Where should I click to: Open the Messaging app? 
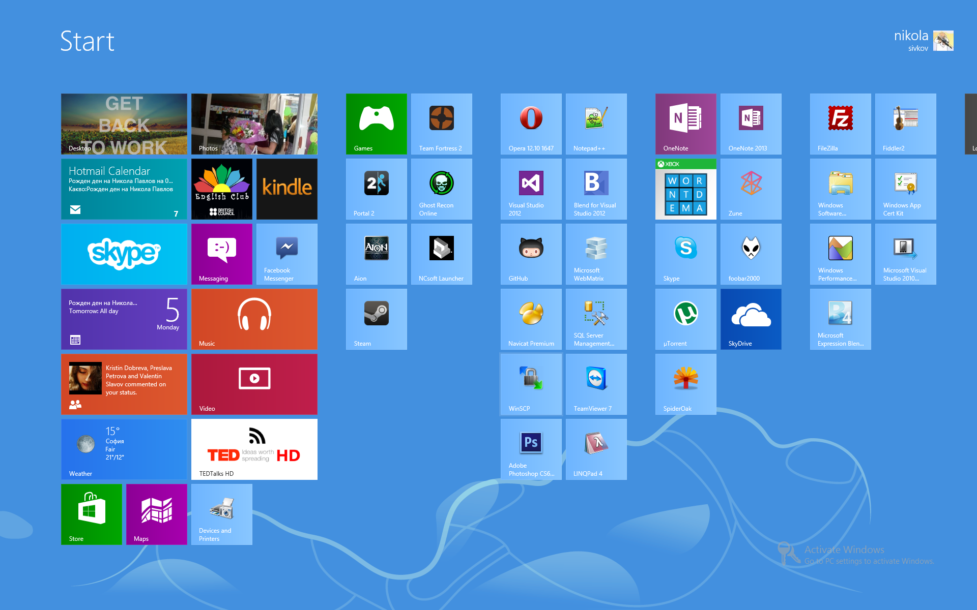click(222, 254)
